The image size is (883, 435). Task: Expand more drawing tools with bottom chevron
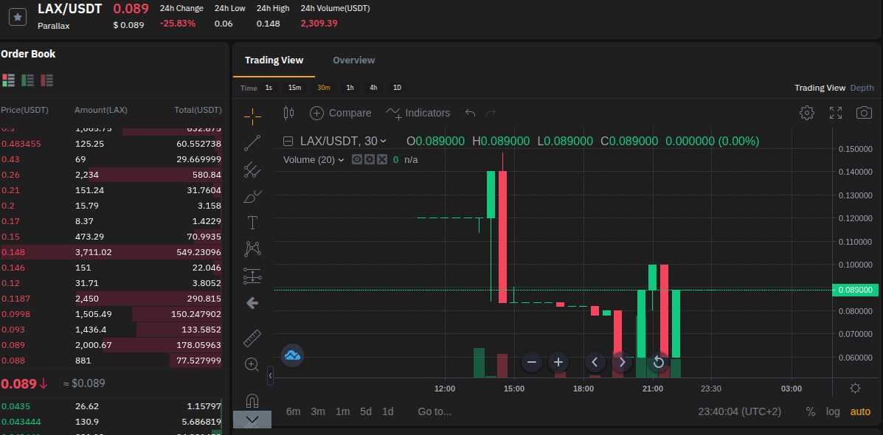[252, 420]
